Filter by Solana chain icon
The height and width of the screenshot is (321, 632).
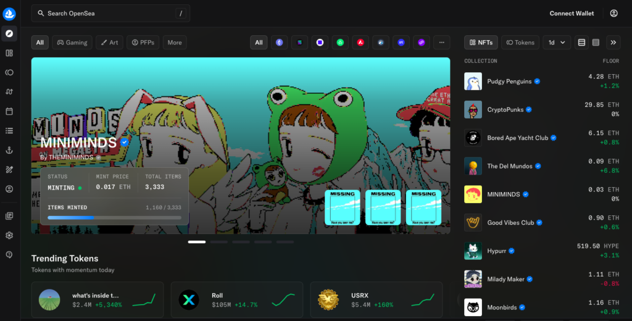tap(299, 43)
